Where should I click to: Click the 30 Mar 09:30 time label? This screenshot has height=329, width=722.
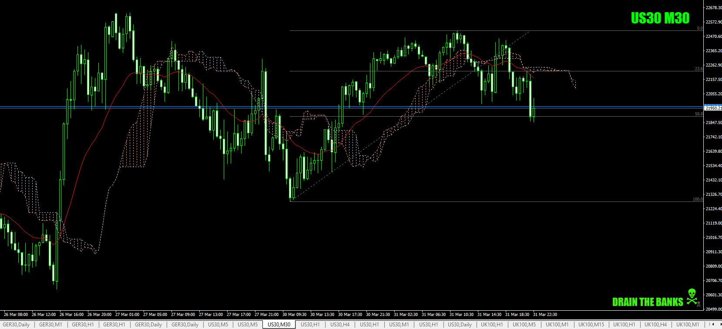click(x=294, y=315)
